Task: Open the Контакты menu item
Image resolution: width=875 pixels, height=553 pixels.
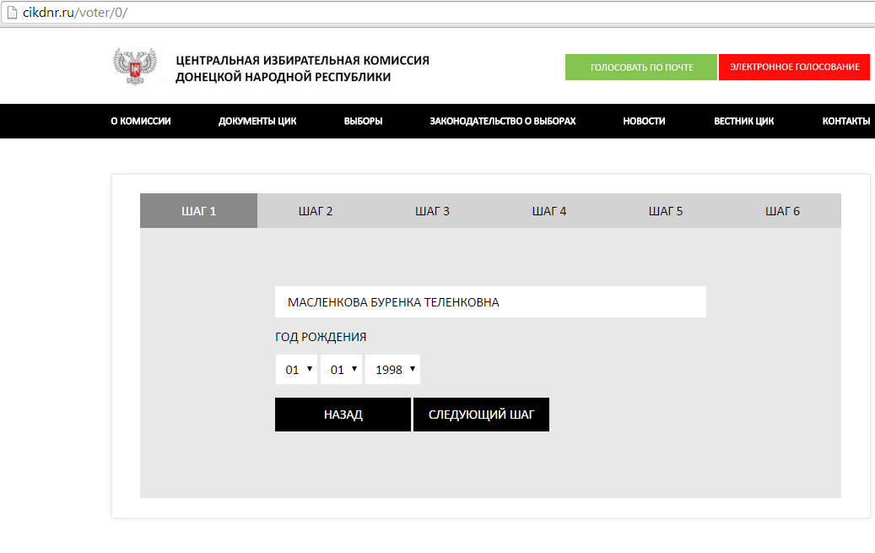Action: click(846, 122)
